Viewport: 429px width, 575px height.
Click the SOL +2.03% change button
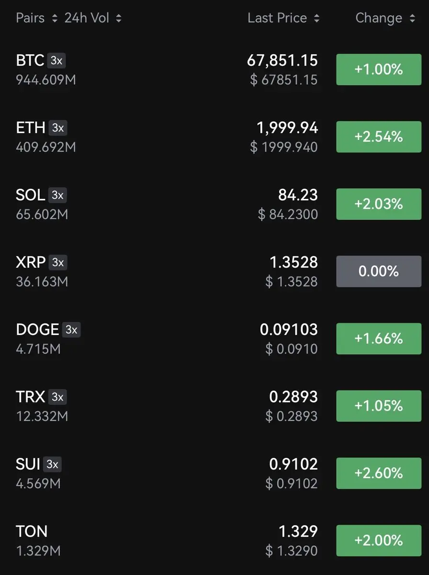coord(378,204)
